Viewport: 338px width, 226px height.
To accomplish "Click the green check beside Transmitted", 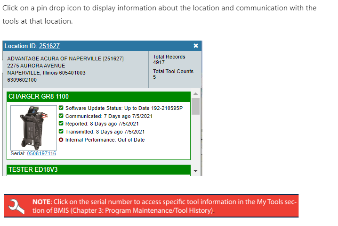I will tap(61, 132).
